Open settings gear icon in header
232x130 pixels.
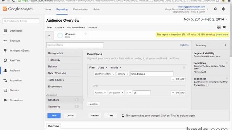(215, 9)
